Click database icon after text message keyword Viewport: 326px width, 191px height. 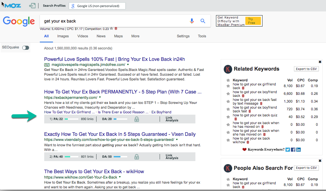click(261, 103)
